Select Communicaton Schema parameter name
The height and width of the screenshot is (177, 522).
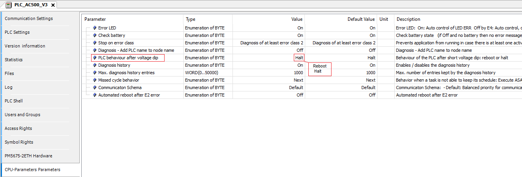tap(120, 88)
